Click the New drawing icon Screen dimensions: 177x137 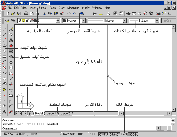(x=7, y=14)
